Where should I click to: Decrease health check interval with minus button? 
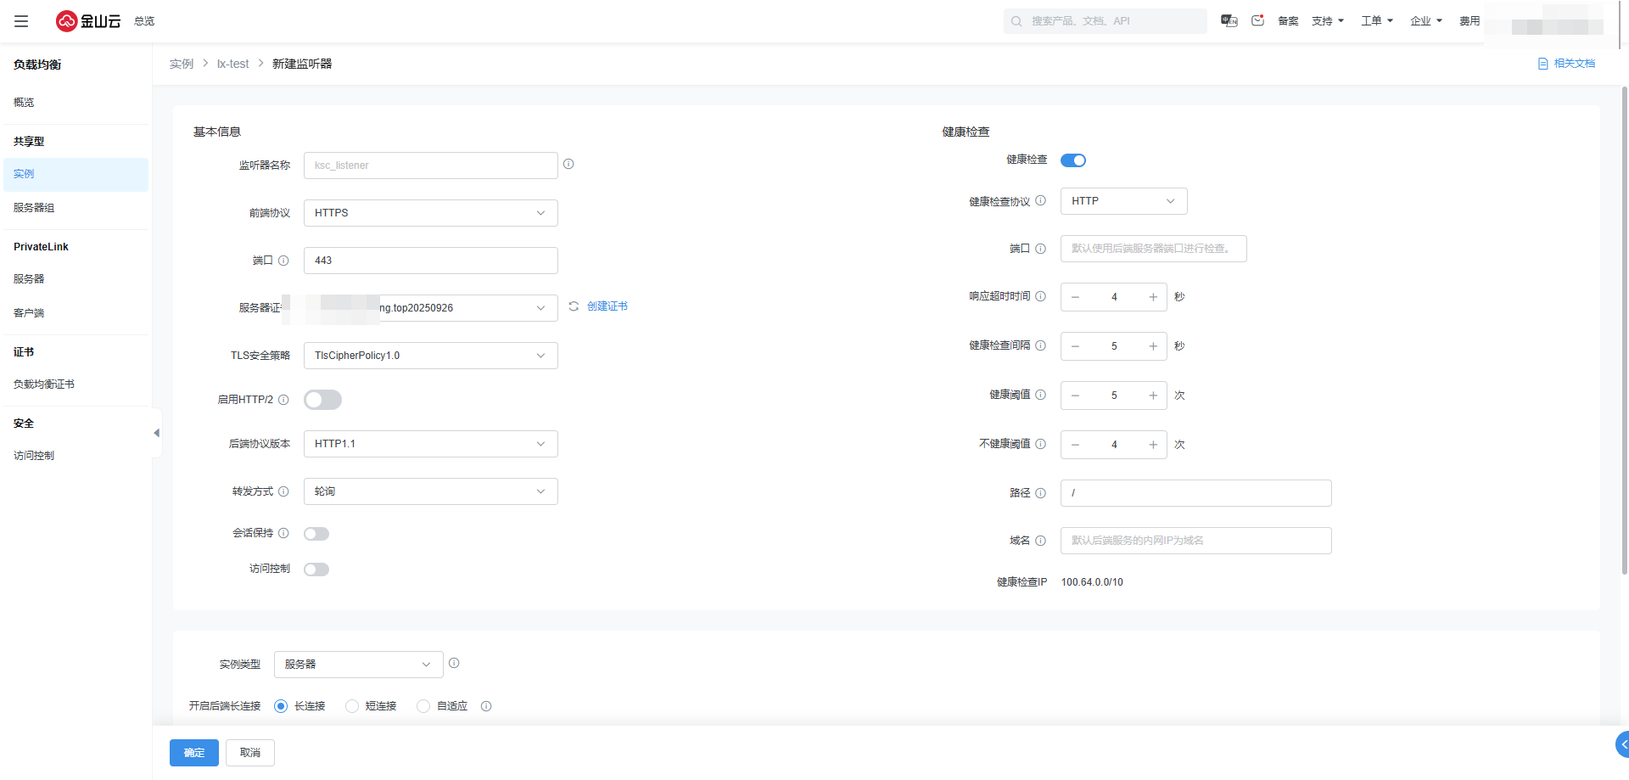click(1075, 346)
